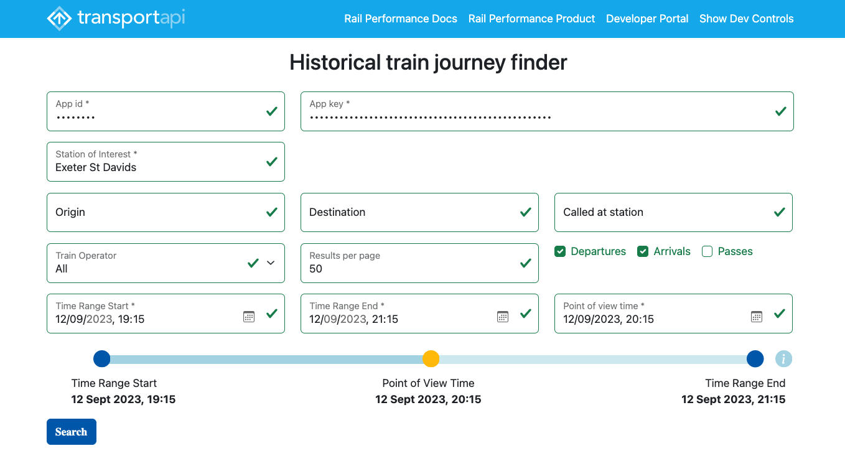845x456 pixels.
Task: Expand the Train Operator dropdown
Action: [271, 263]
